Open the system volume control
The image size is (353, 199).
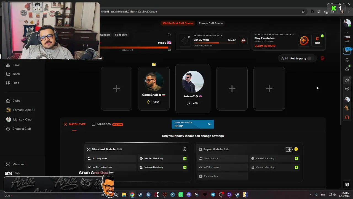334,195
